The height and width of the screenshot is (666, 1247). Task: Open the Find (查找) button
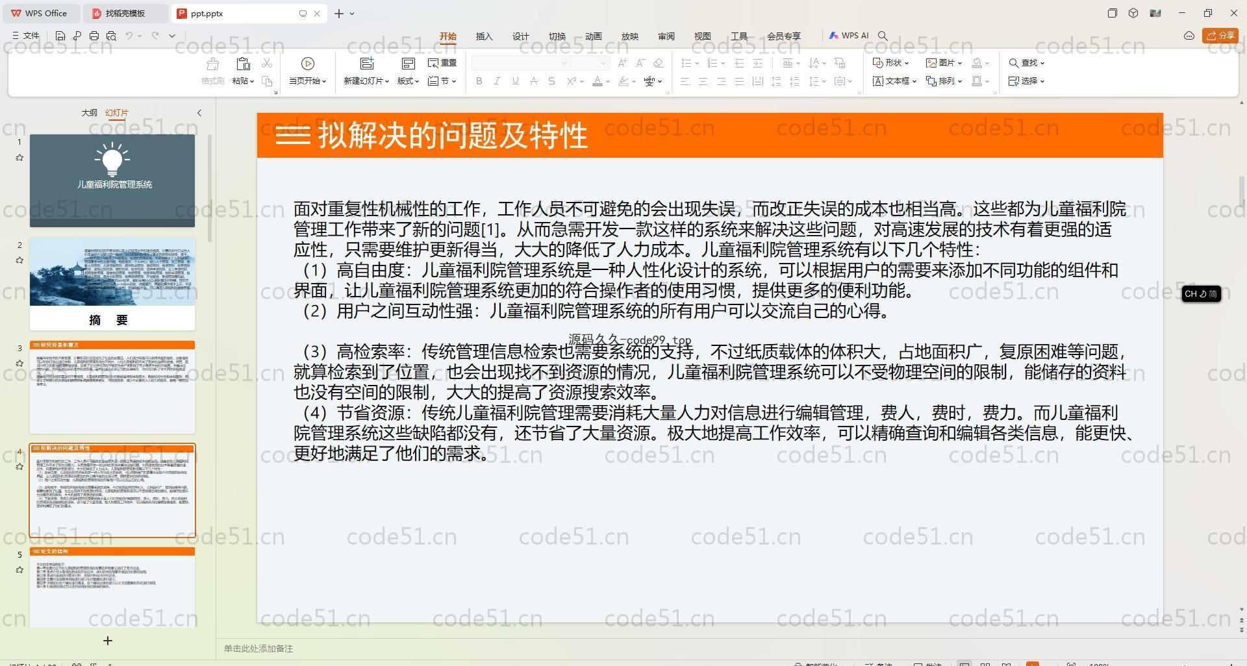pos(1026,63)
